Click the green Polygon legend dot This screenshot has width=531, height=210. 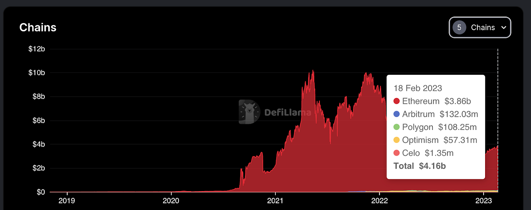click(397, 127)
